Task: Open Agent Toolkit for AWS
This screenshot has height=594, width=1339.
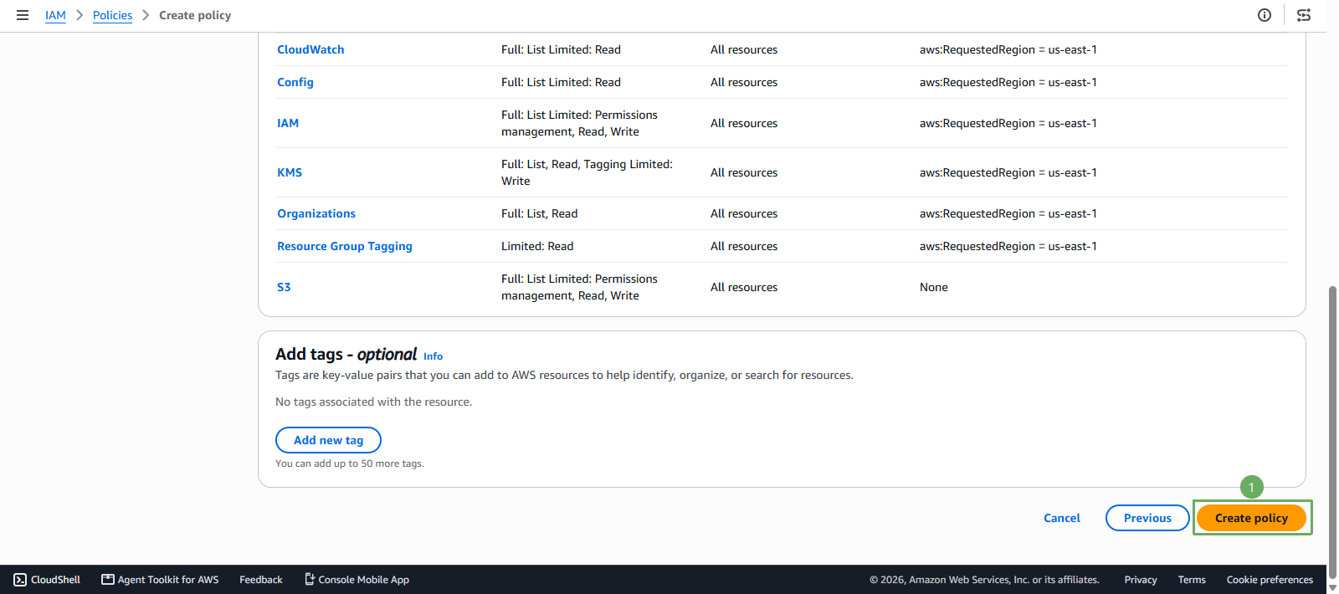Action: [160, 580]
